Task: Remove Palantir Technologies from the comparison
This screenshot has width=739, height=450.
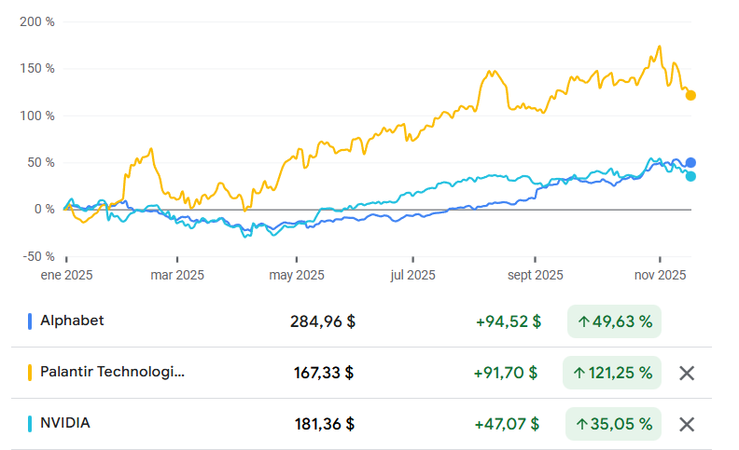Action: click(x=687, y=373)
